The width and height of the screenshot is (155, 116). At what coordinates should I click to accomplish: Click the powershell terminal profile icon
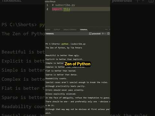tap(90, 34)
